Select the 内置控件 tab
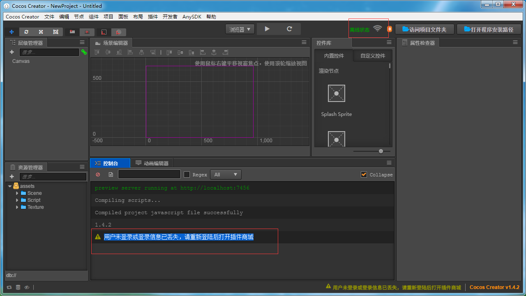This screenshot has height=296, width=526. pos(334,56)
